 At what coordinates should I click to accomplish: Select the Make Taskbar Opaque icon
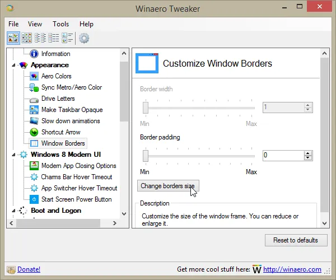tap(34, 110)
